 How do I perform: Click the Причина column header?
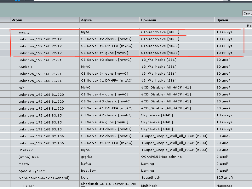(148, 20)
